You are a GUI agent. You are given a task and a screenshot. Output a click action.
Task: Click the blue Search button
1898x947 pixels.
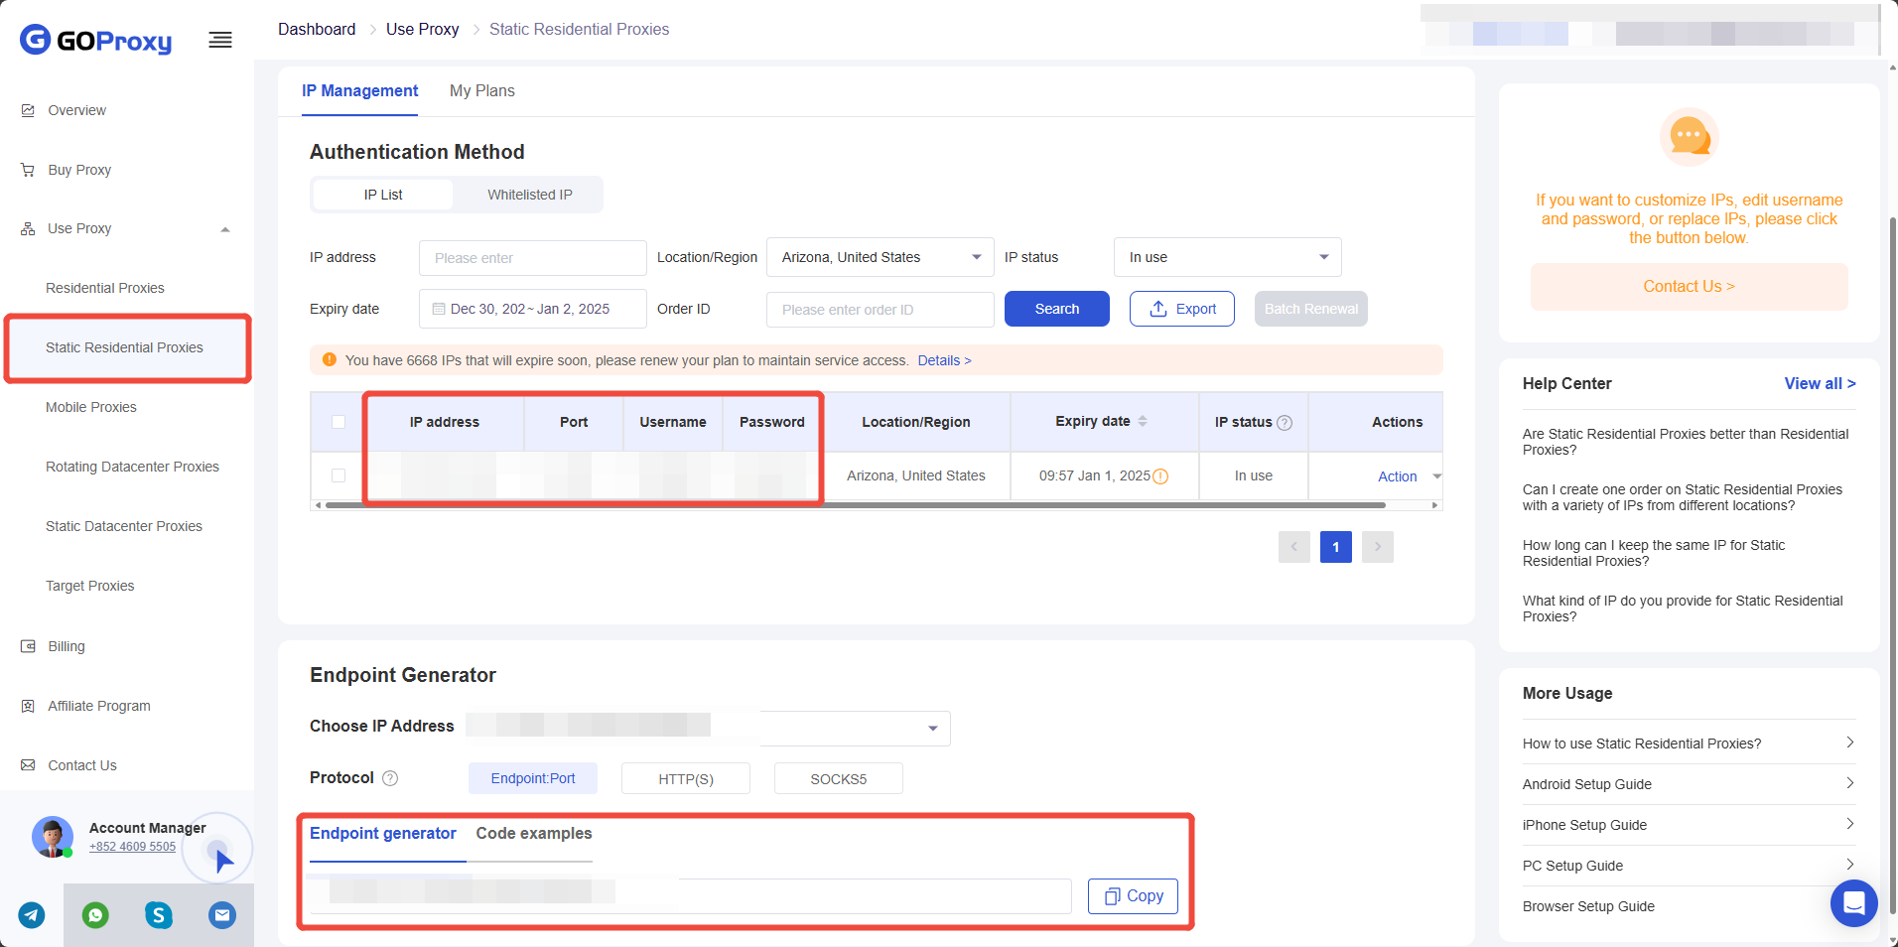point(1057,309)
